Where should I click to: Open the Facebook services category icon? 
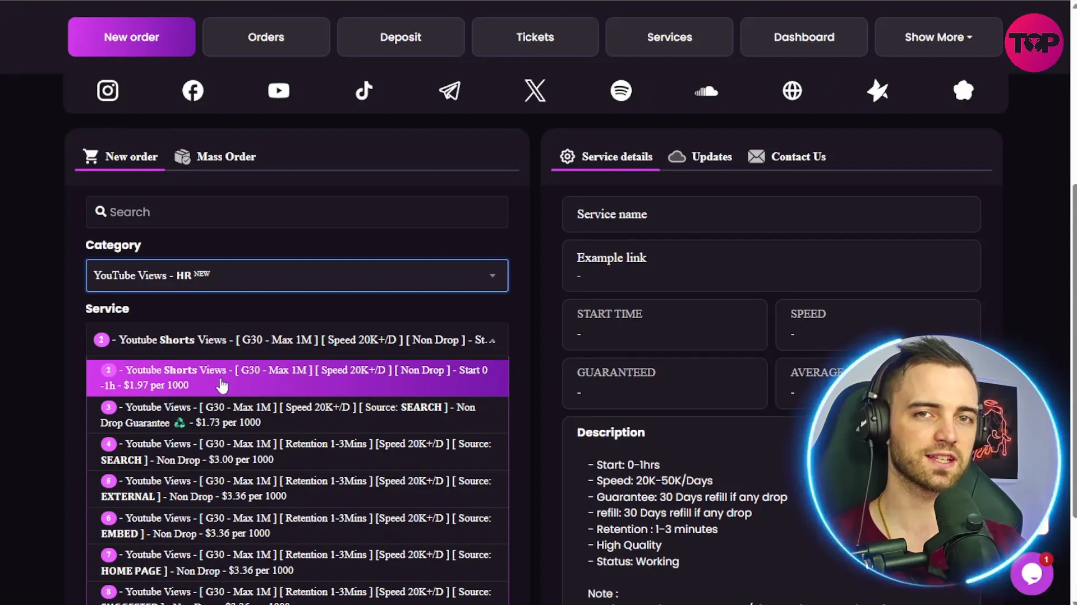point(193,90)
